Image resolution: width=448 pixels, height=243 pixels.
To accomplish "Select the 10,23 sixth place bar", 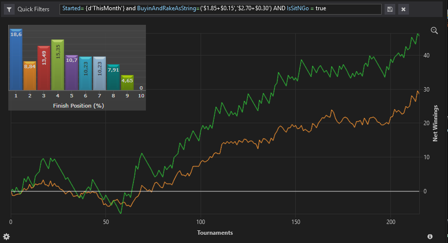I will [85, 74].
